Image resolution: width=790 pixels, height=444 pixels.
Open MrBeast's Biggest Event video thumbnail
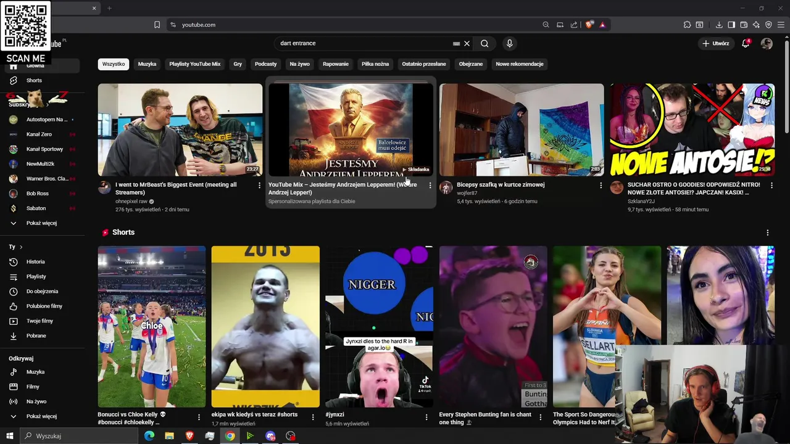pyautogui.click(x=180, y=129)
